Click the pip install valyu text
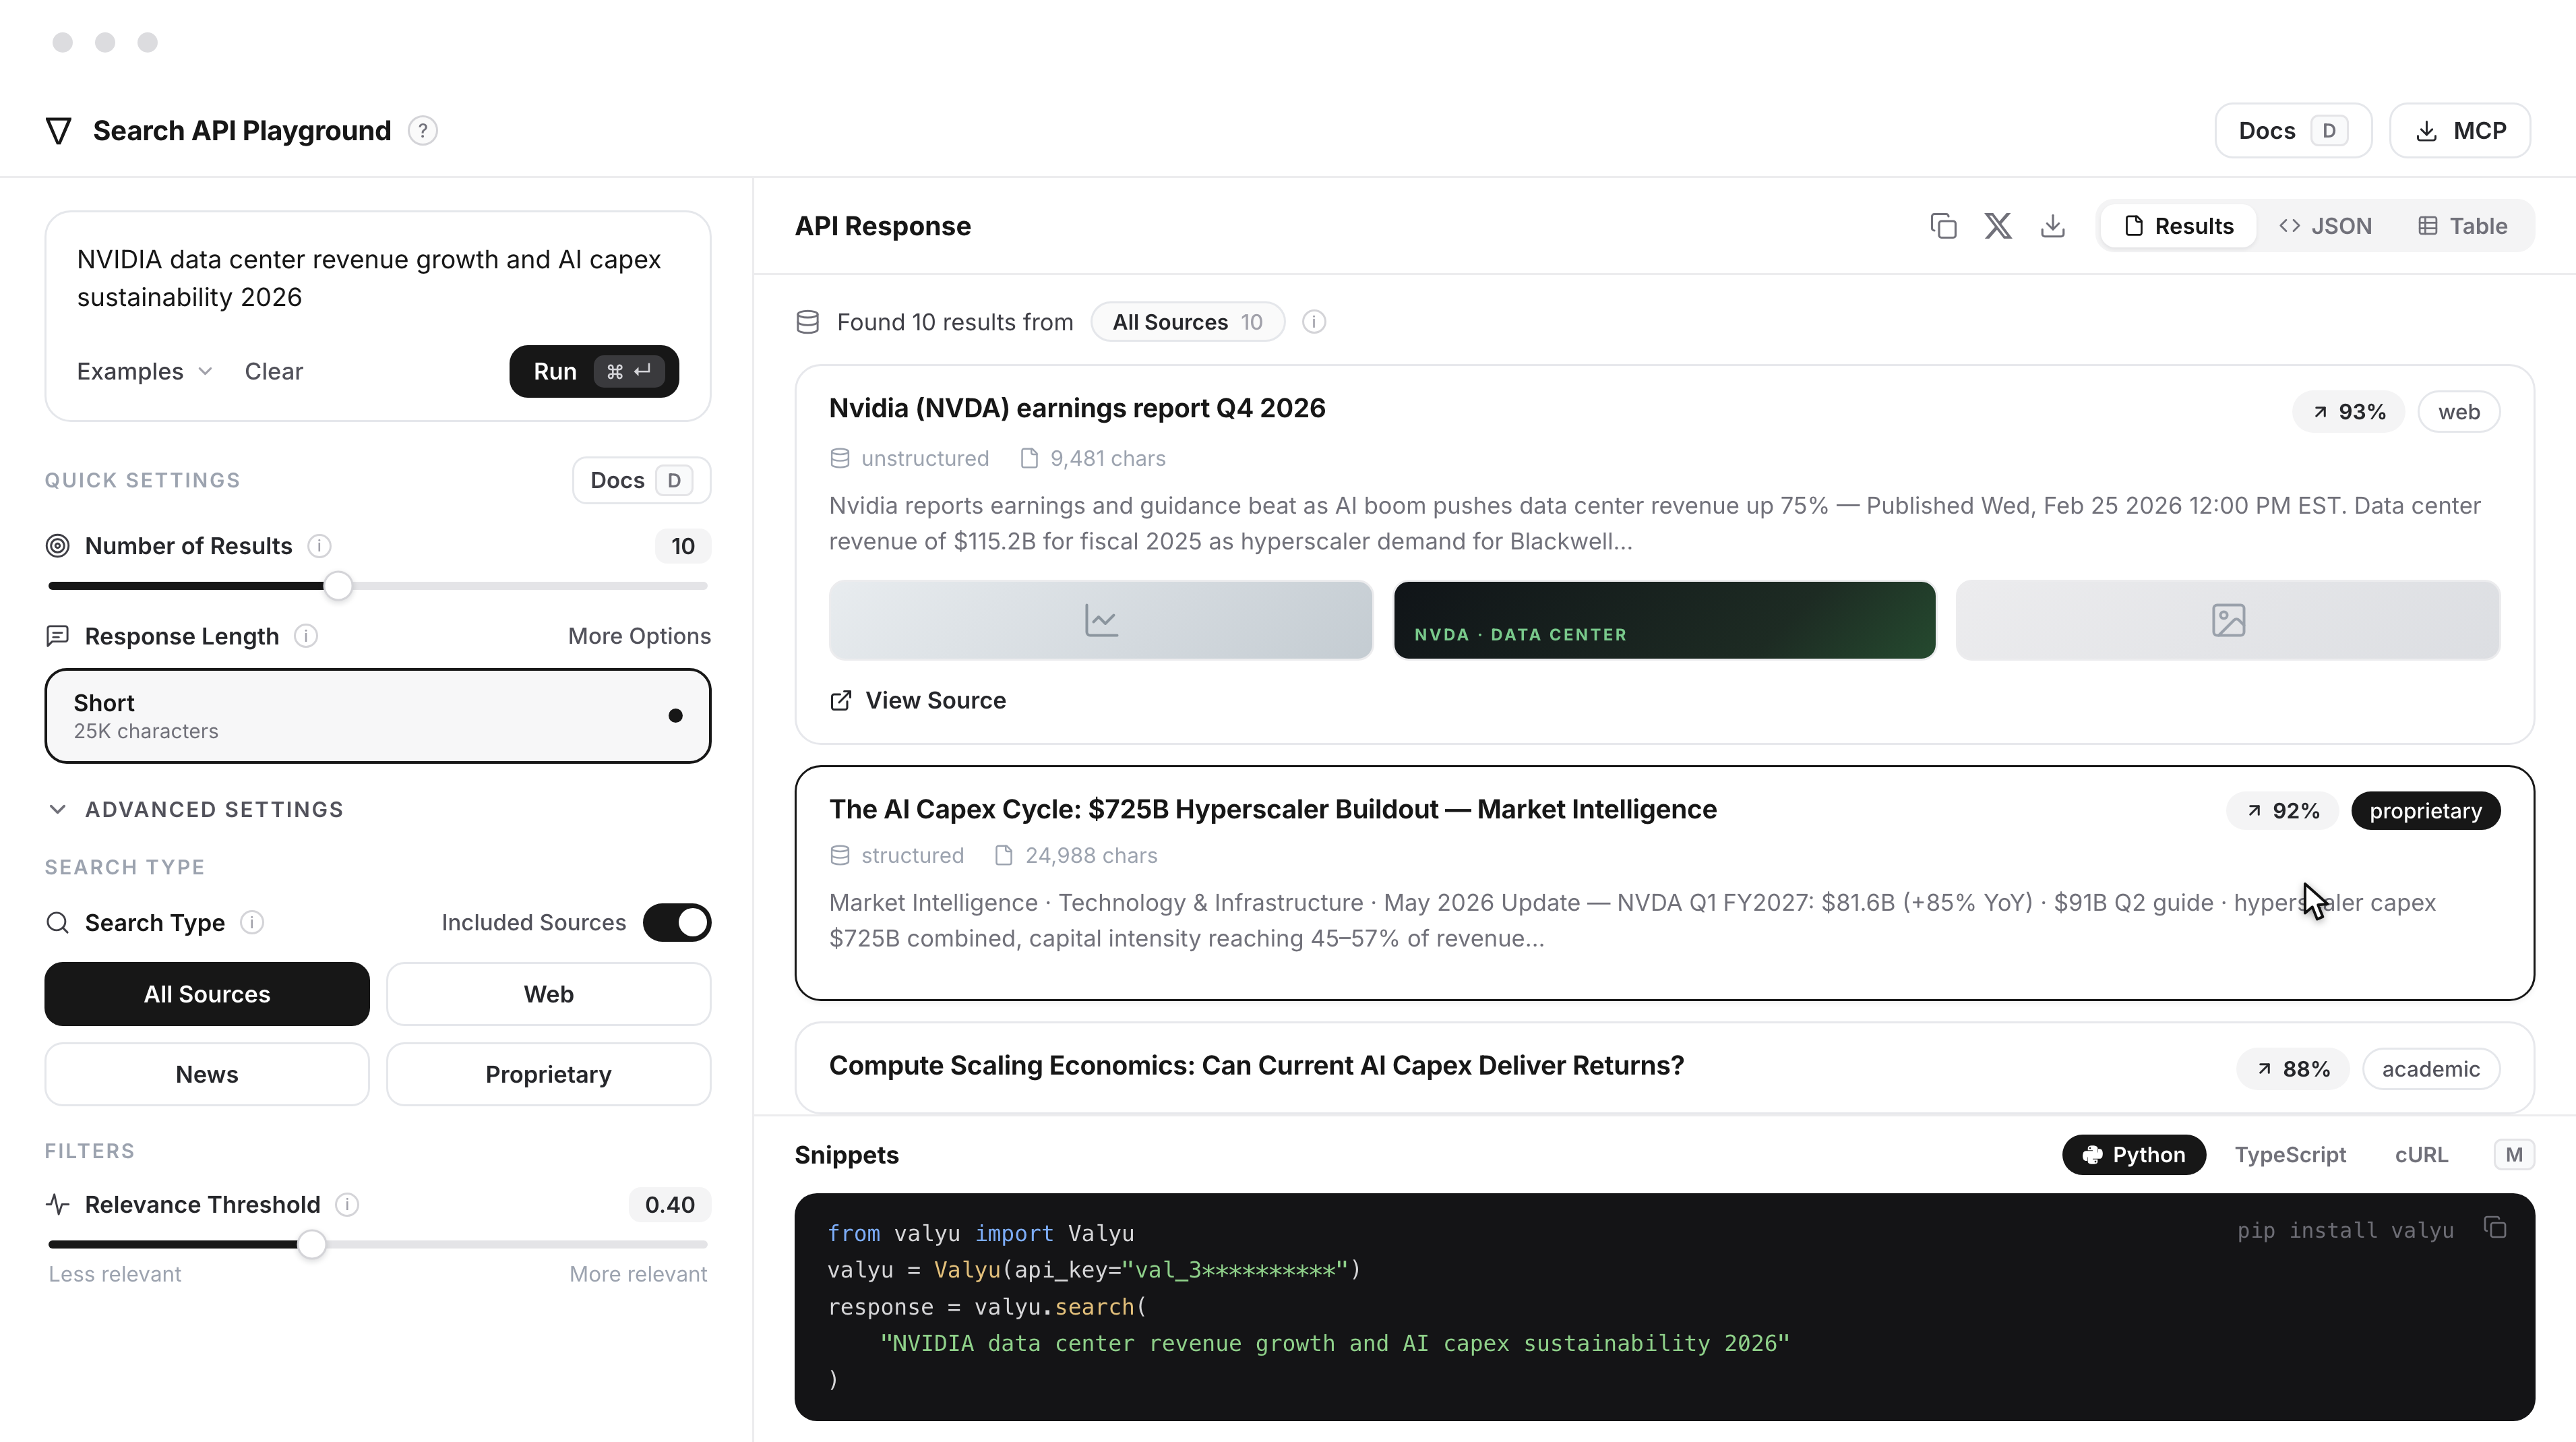The width and height of the screenshot is (2576, 1442). pyautogui.click(x=2345, y=1230)
